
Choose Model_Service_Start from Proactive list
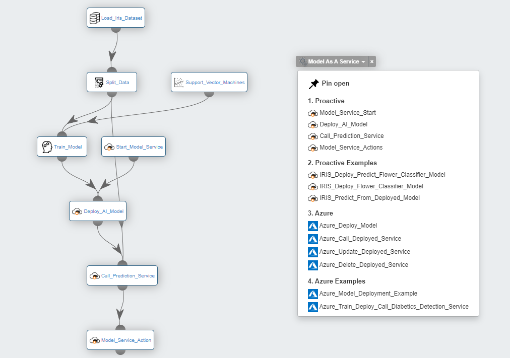pyautogui.click(x=348, y=113)
